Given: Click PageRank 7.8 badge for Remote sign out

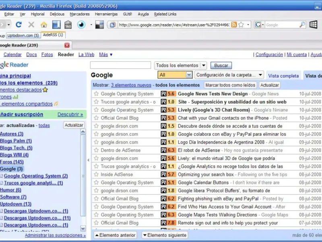Looking at the screenshot, I should [168, 223].
